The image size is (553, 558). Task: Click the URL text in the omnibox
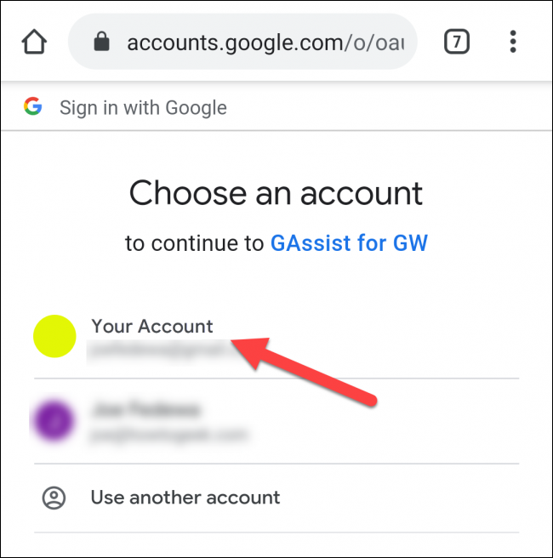pos(265,43)
